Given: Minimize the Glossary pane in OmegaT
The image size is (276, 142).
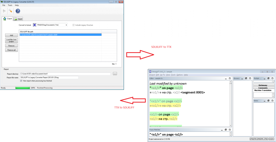Looking at the screenshot, I should [x=242, y=78].
